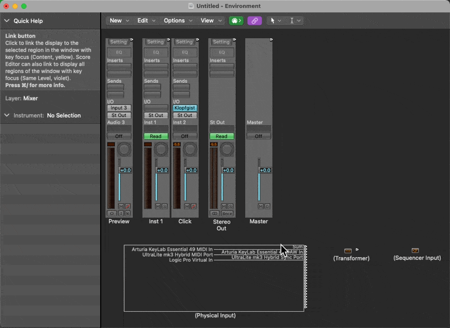Open the New menu
Screen dimensions: 450x328
[x=119, y=21]
